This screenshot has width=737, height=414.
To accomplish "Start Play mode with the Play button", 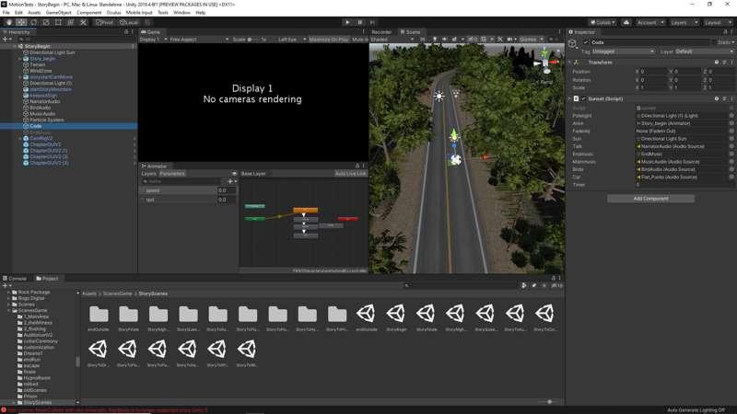I will pyautogui.click(x=347, y=22).
